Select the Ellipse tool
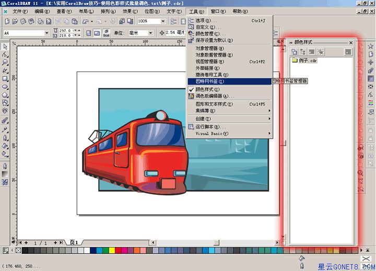376x271 pixels. pos(5,87)
